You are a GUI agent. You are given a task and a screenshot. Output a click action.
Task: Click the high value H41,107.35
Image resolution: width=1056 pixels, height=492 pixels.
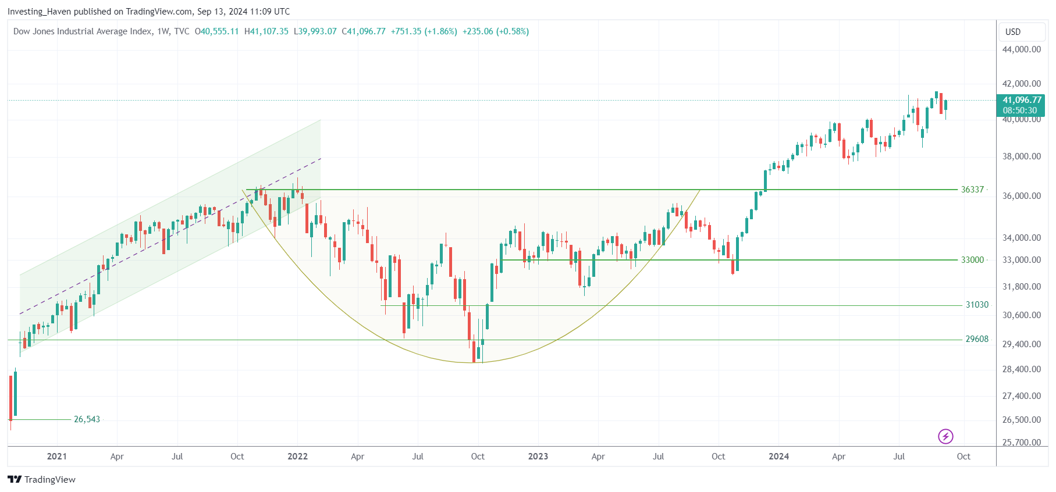click(x=266, y=31)
